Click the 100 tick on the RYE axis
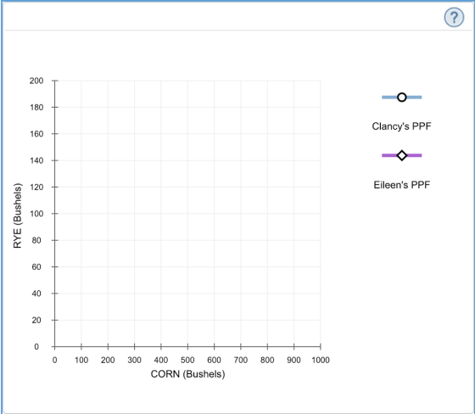Image resolution: width=475 pixels, height=414 pixels. [54, 214]
